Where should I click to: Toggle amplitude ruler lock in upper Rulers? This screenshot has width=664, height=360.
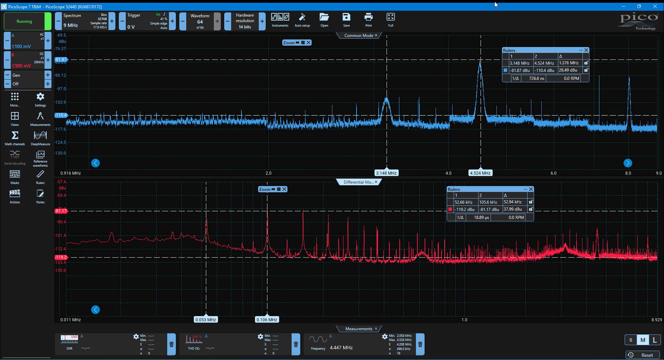pyautogui.click(x=586, y=70)
